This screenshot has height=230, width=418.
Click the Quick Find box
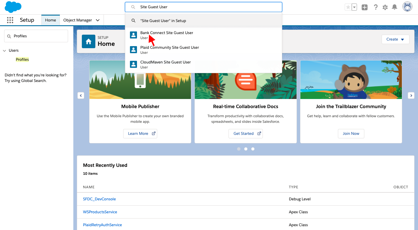pos(36,36)
